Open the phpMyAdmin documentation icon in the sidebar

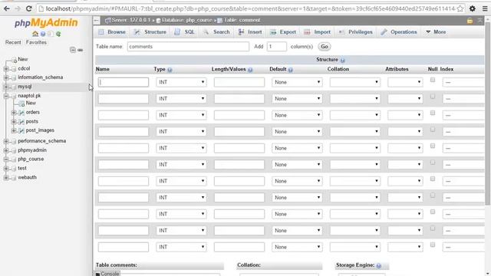tap(51, 34)
